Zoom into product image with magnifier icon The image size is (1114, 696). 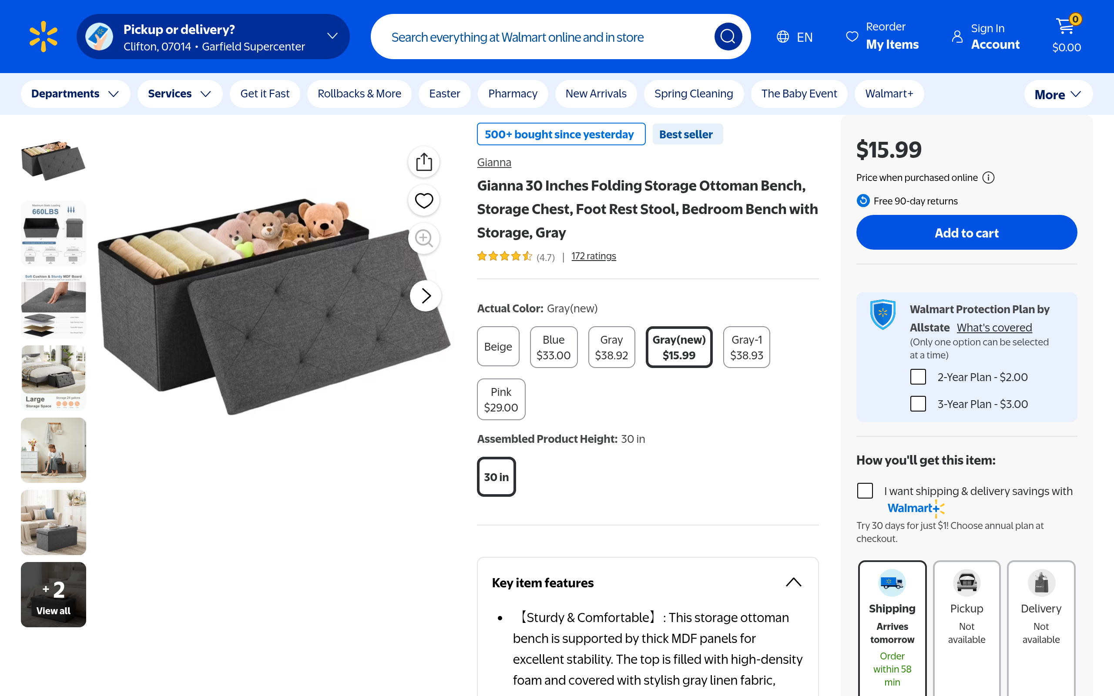[424, 238]
